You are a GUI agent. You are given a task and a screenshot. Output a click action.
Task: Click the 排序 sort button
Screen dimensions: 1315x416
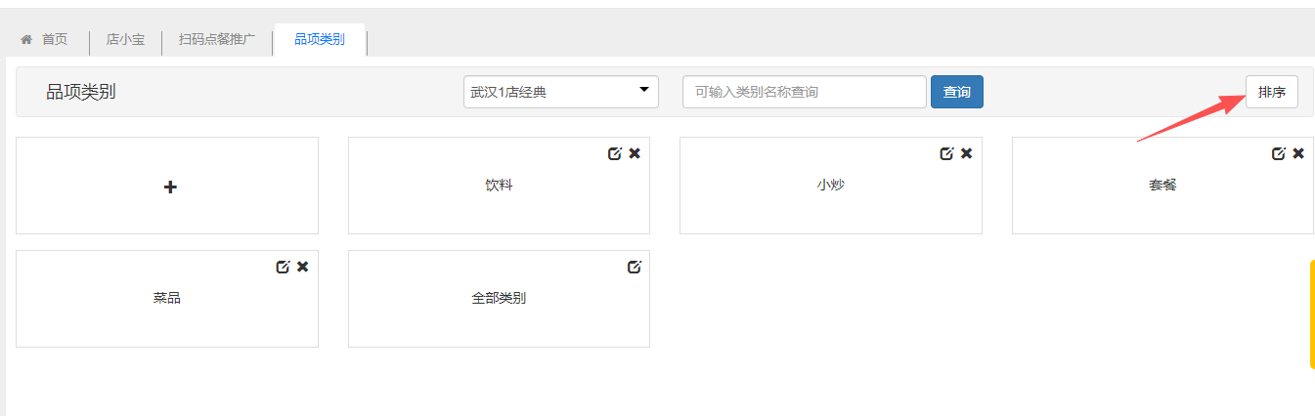[x=1271, y=92]
